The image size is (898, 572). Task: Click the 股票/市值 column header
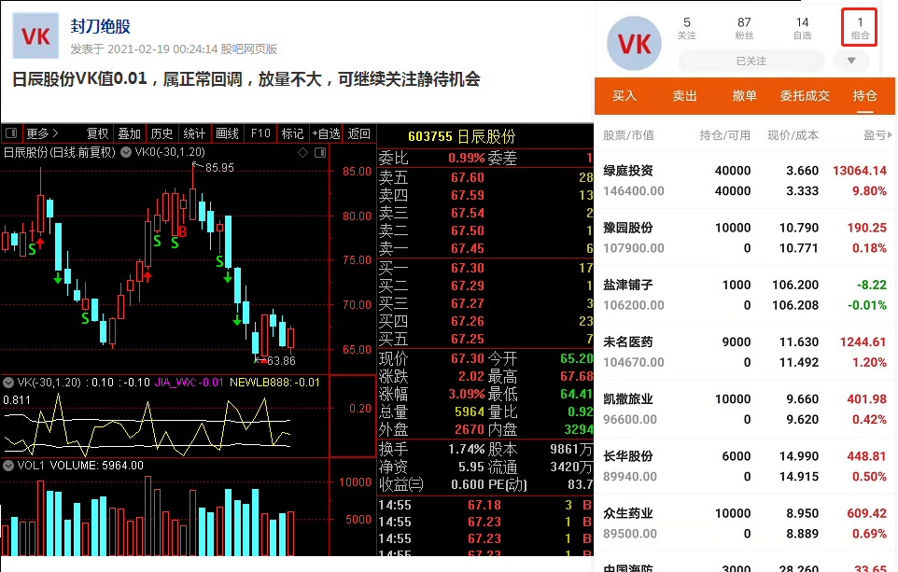point(628,135)
